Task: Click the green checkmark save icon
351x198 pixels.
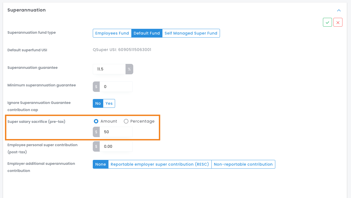Action: [x=327, y=22]
